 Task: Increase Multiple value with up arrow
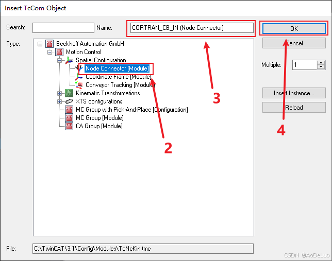coord(321,63)
